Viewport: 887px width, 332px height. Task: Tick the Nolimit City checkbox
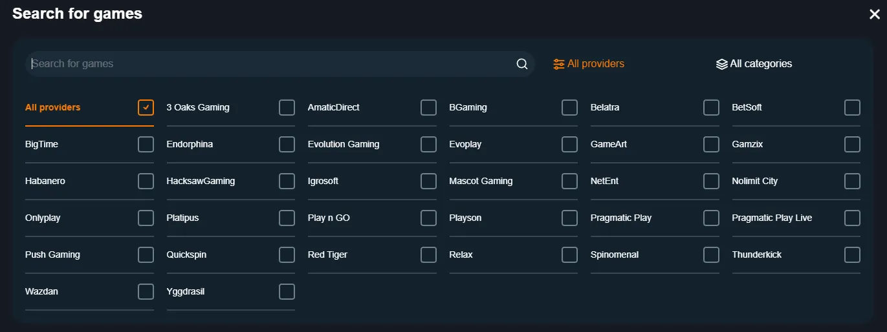[852, 181]
